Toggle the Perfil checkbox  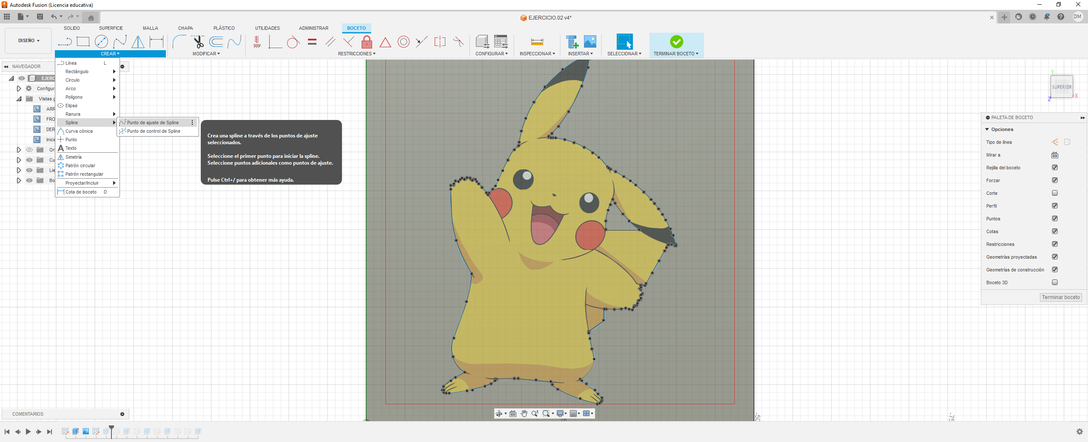pyautogui.click(x=1055, y=206)
